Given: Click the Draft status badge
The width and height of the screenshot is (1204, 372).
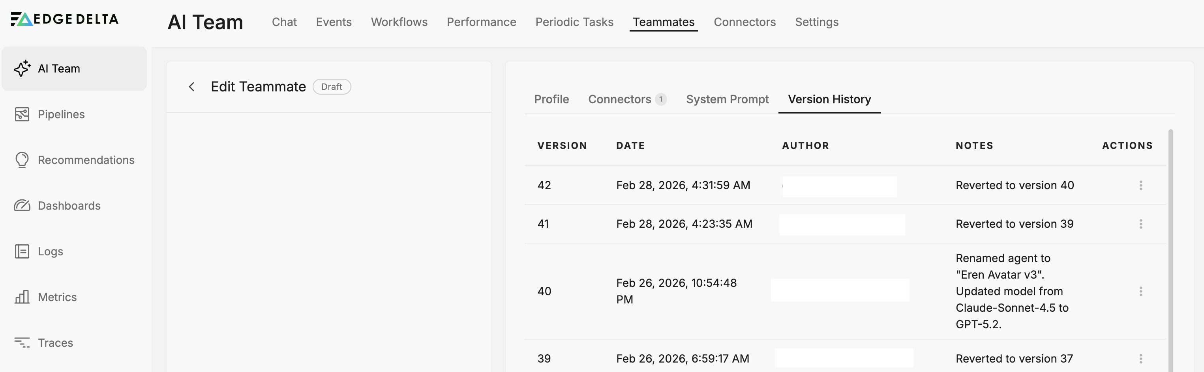Looking at the screenshot, I should (331, 87).
